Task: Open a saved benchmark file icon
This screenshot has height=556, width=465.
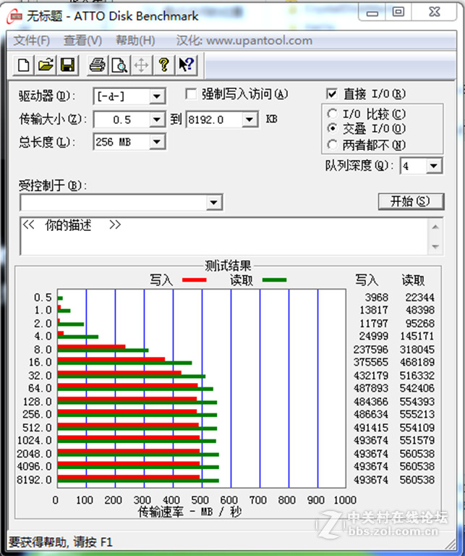Action: (x=46, y=65)
